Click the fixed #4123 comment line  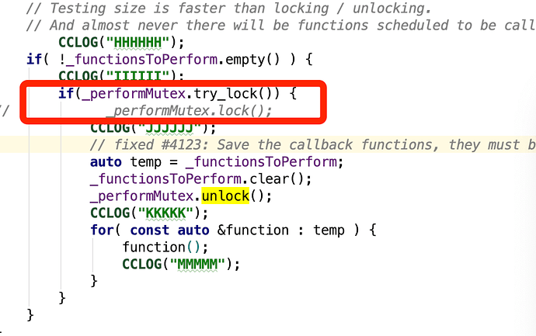click(x=313, y=145)
